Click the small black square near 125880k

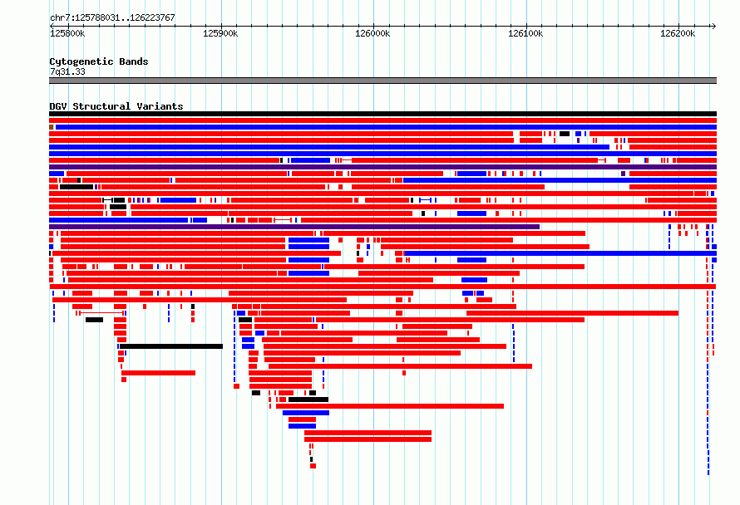193,306
